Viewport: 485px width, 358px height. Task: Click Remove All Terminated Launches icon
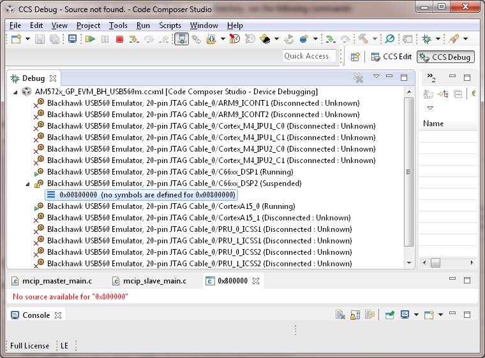click(x=359, y=78)
